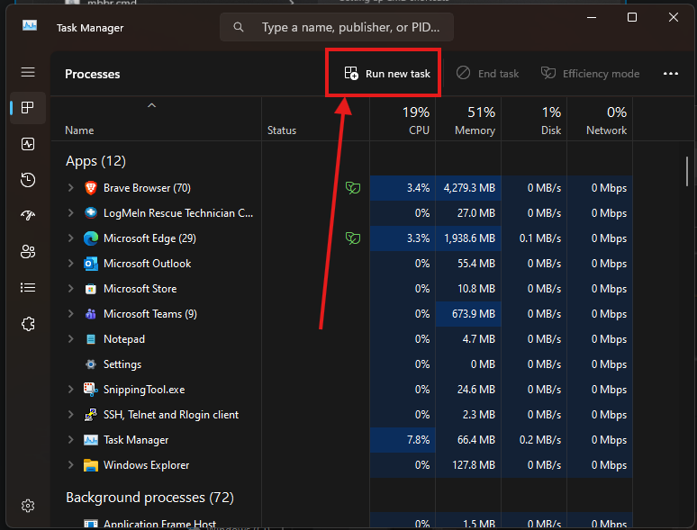Open the Services sidebar icon
The width and height of the screenshot is (697, 530).
28,323
